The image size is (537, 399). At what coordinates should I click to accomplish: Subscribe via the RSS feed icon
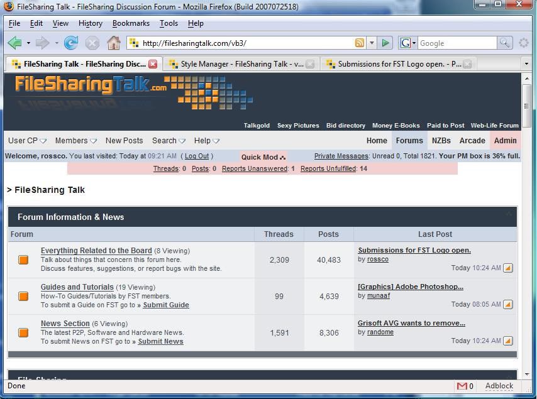point(360,43)
